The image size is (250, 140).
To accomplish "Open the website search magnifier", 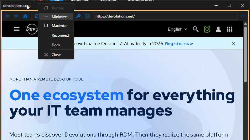I will click(x=195, y=29).
